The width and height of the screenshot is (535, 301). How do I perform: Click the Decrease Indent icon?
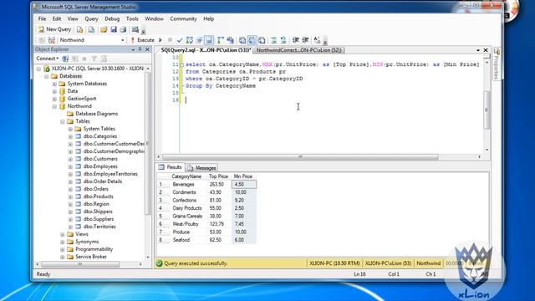296,40
